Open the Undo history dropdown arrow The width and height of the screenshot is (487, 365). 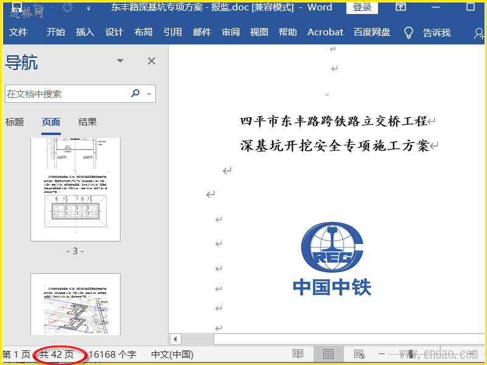tap(52, 7)
